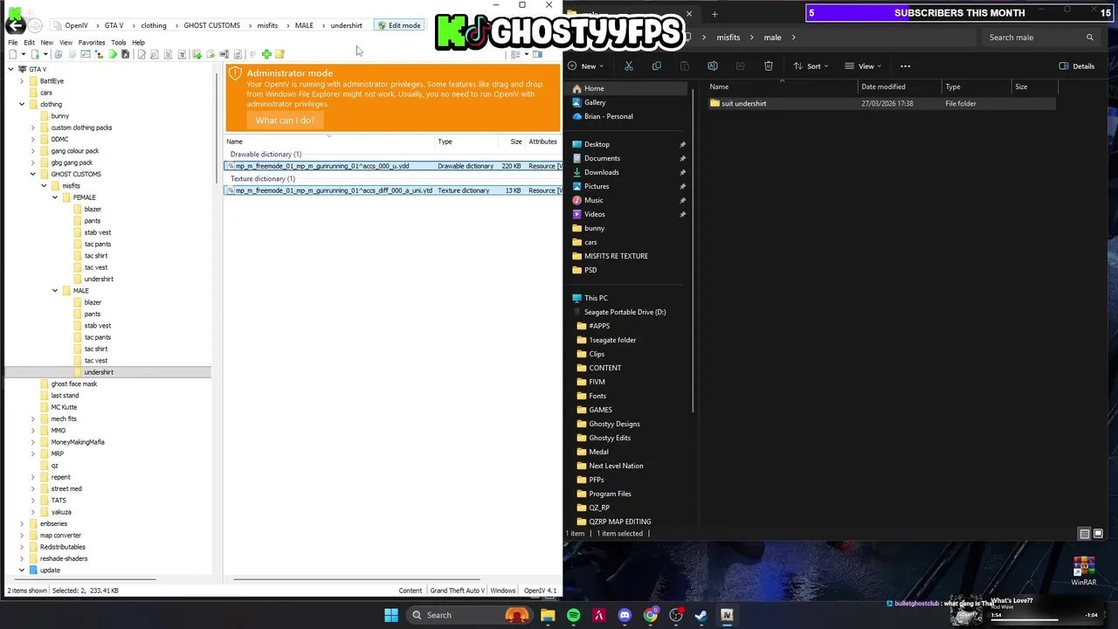Toggle the Details pane in File Explorer

tap(1076, 66)
